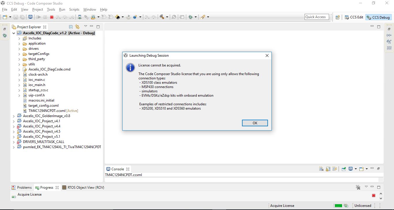Open the Scripts menu
Screen dimensions: 394x210
tap(74, 9)
